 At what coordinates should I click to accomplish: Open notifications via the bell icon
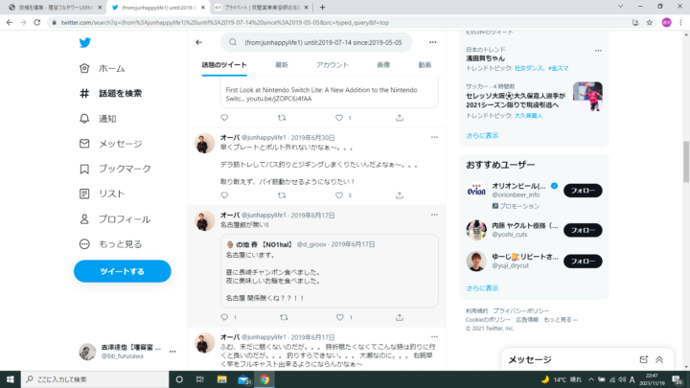pyautogui.click(x=84, y=119)
